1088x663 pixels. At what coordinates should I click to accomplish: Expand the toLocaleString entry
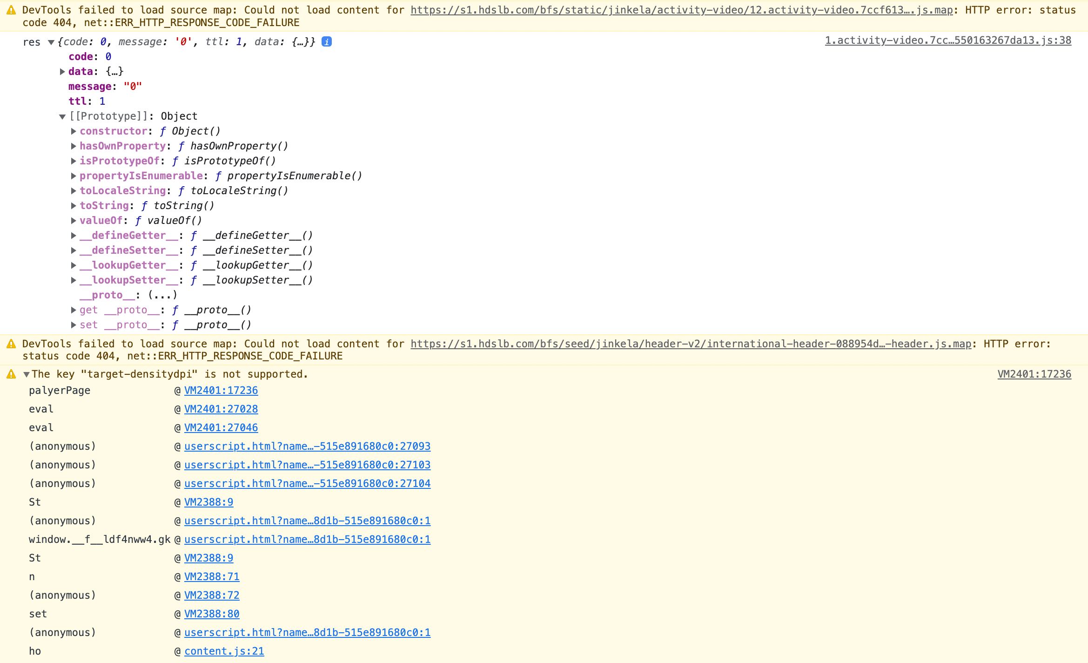click(74, 191)
